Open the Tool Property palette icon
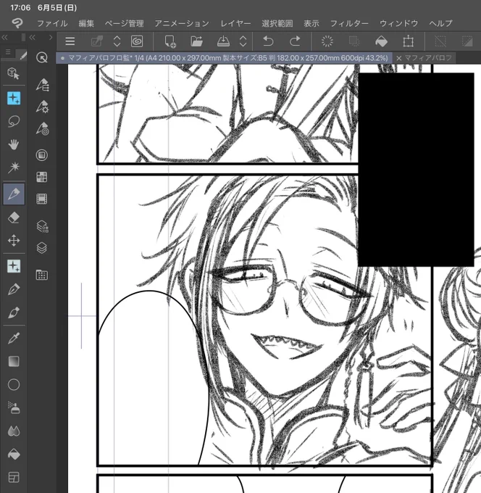Screen dimensions: 481x493 coord(42,107)
